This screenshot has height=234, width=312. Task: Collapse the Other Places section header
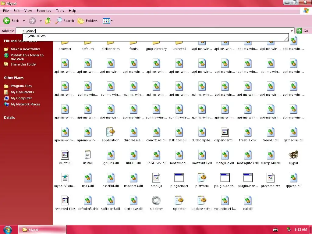pos(14,78)
